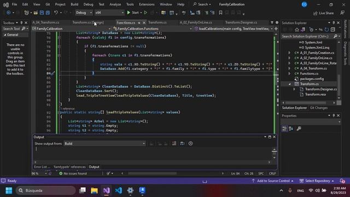Viewport: 350px width, 197px height.
Task: Click Clear All icon in Output panel
Action: pos(174,143)
